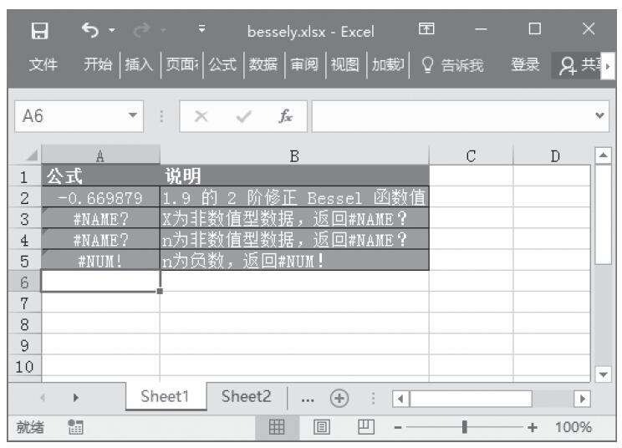This screenshot has width=622, height=448.
Task: Click the zoom slider handle
Action: [x=462, y=427]
